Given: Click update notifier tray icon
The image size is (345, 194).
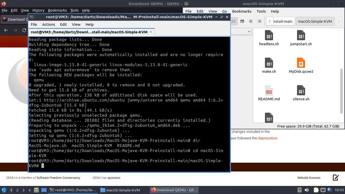Looking at the screenshot, I should point(330,190).
